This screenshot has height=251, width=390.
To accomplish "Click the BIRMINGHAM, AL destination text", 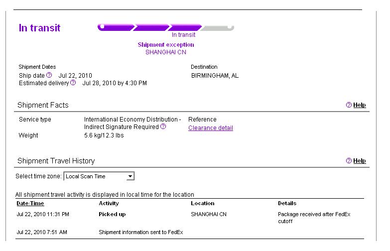I will (x=215, y=76).
